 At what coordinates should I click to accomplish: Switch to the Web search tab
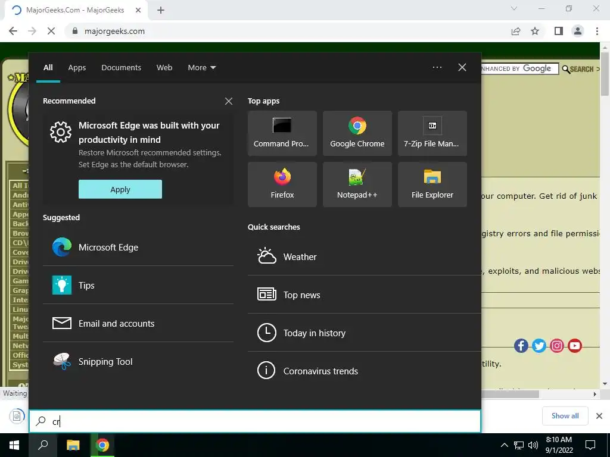pyautogui.click(x=164, y=68)
